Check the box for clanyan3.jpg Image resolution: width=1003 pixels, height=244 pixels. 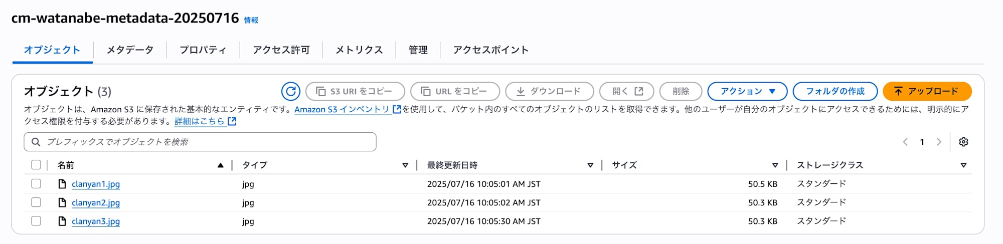[36, 221]
